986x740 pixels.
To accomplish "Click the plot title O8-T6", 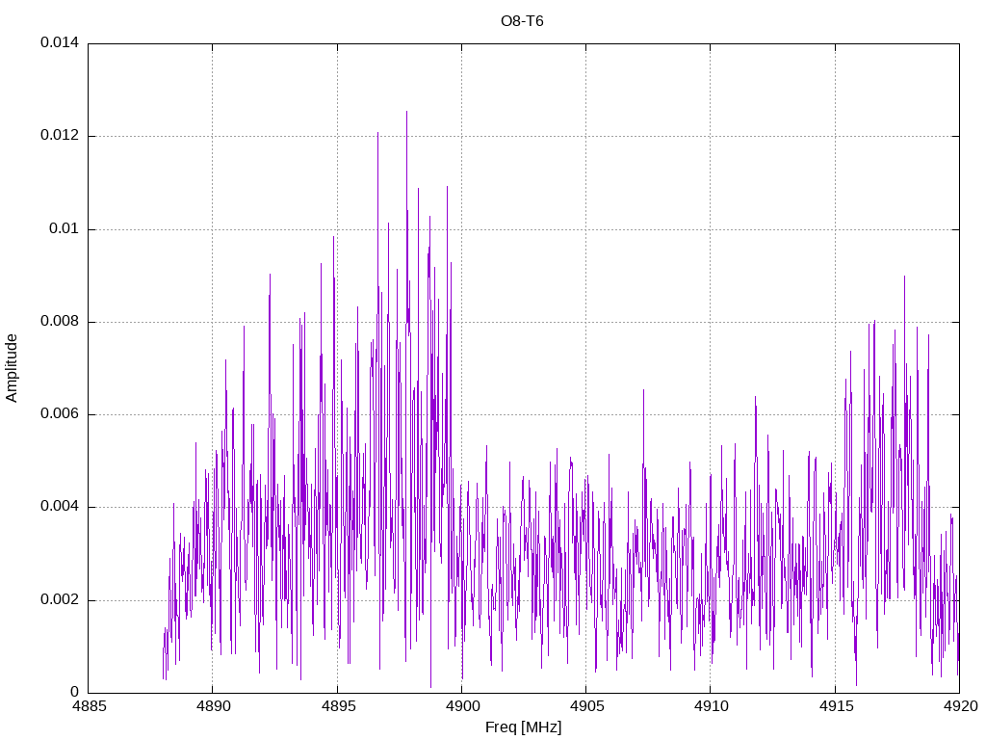I will pyautogui.click(x=522, y=21).
